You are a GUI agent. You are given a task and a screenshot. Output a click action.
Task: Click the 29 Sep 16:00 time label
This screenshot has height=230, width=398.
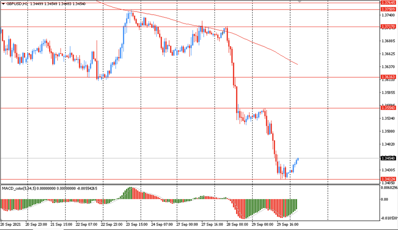[x=288, y=224]
